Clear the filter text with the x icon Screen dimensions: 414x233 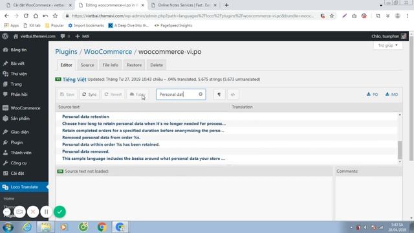pos(201,94)
